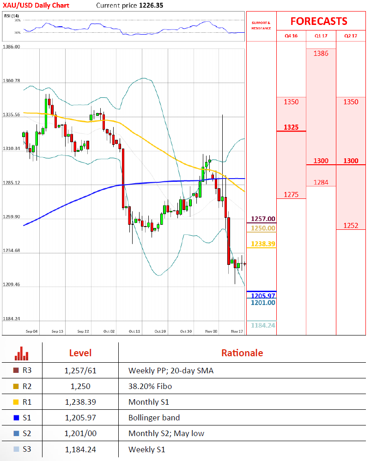Click the 1,250 level cell

(80, 386)
